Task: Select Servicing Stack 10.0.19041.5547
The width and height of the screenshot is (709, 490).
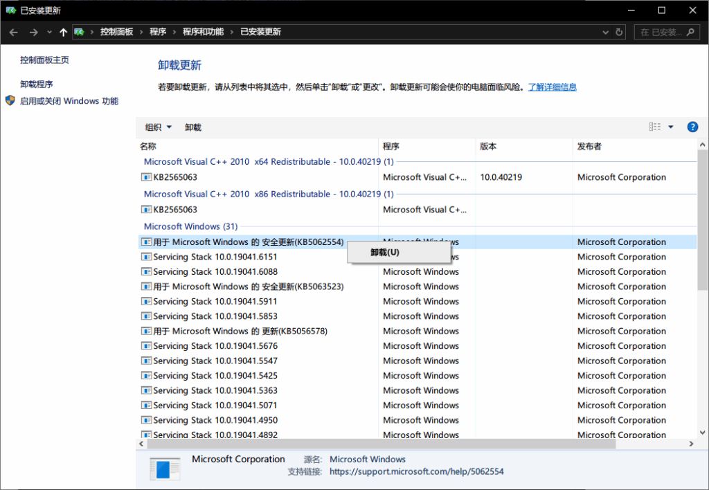Action: coord(418,361)
